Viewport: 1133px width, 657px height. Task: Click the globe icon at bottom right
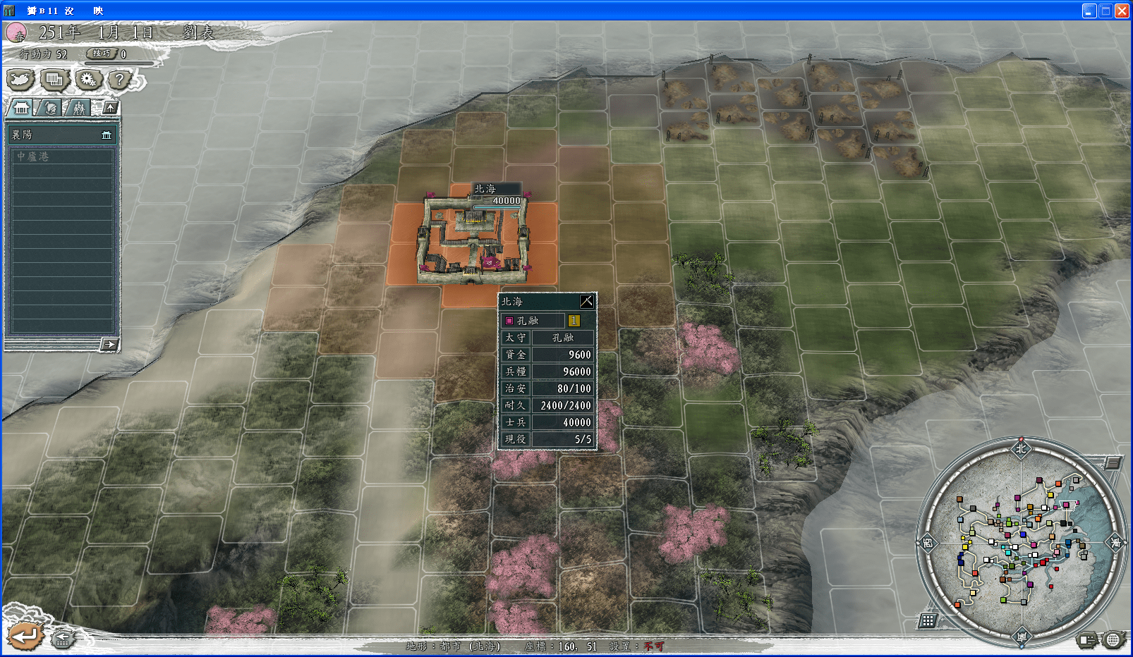(x=1113, y=639)
